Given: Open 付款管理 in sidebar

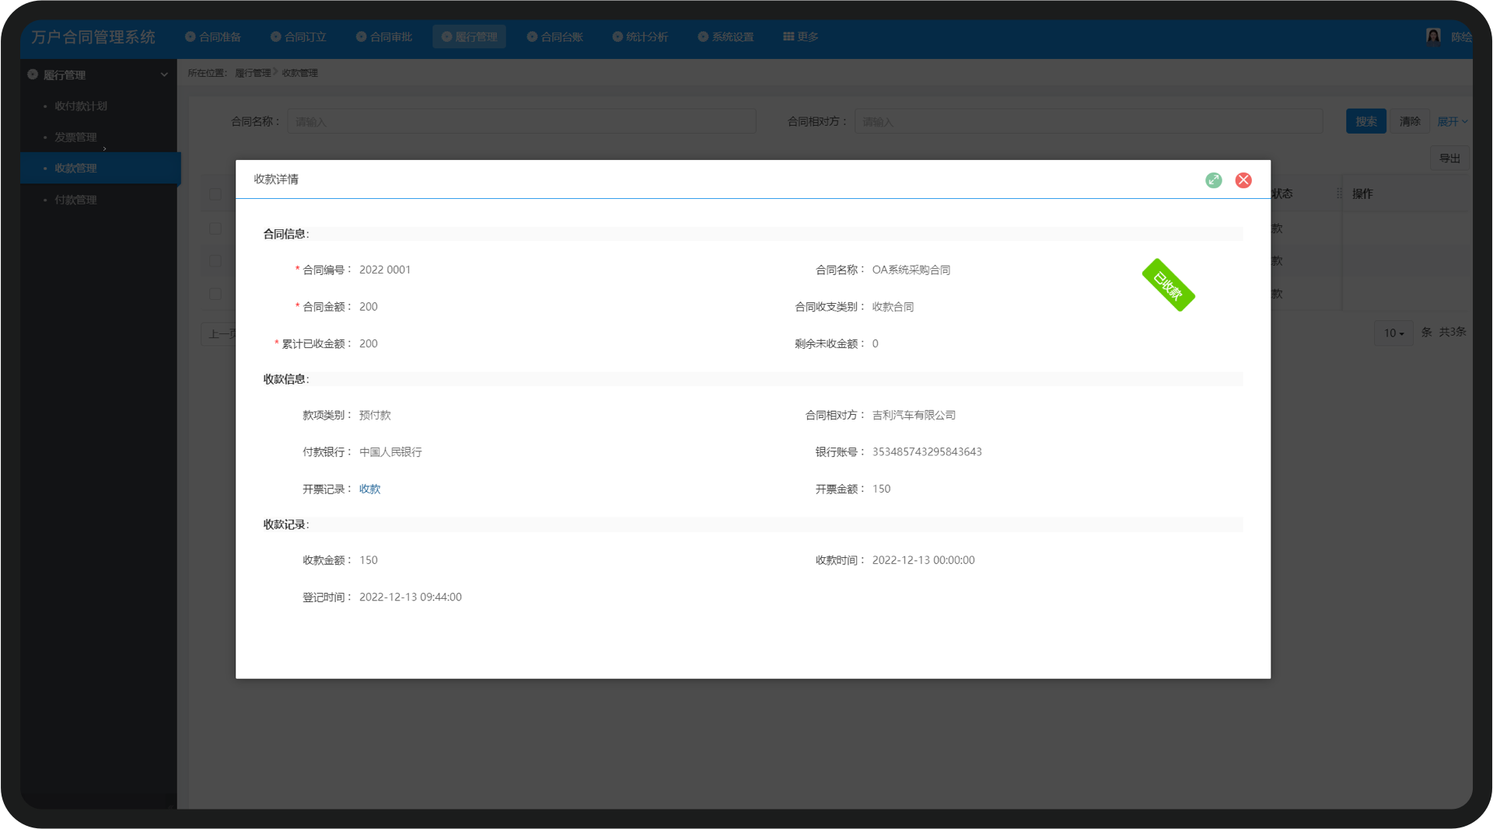Looking at the screenshot, I should click(x=75, y=200).
